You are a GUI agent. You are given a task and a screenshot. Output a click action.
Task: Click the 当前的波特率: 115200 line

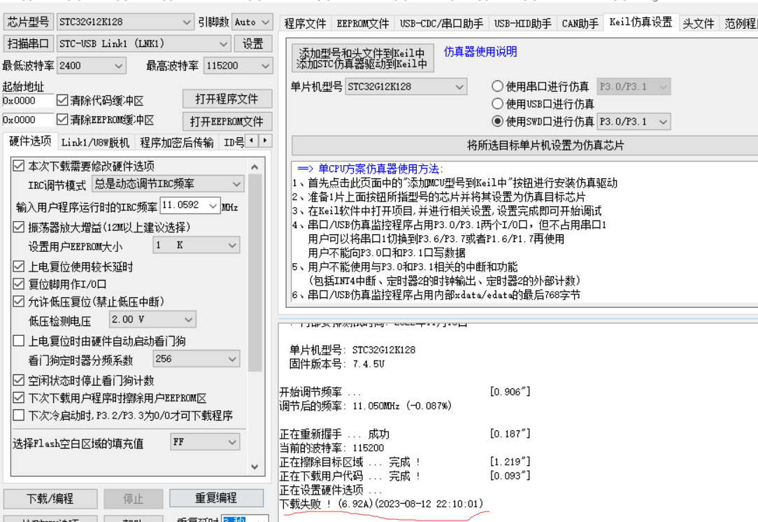pos(331,448)
